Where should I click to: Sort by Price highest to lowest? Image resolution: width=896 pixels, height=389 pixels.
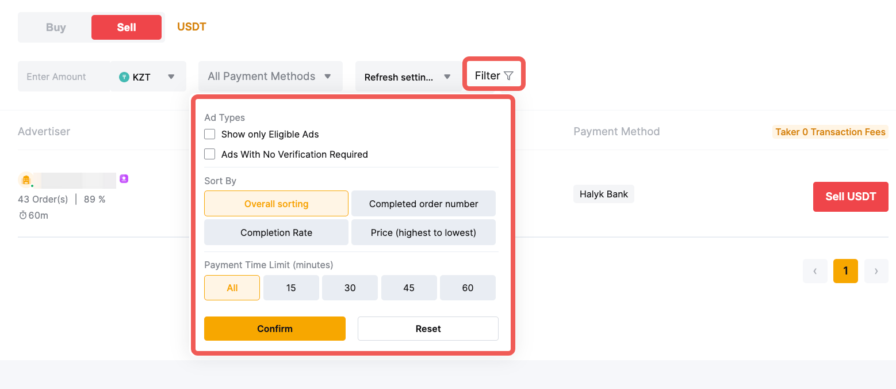(423, 232)
